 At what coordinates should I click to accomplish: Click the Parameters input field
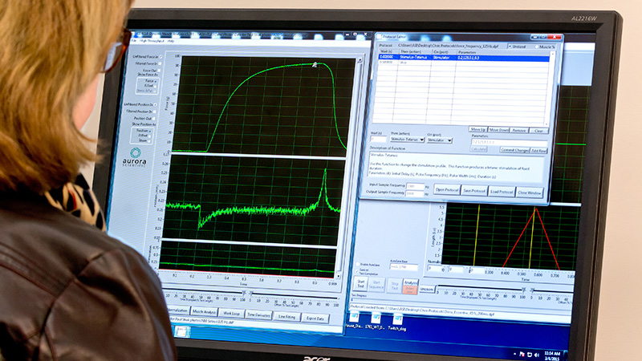[x=509, y=142]
